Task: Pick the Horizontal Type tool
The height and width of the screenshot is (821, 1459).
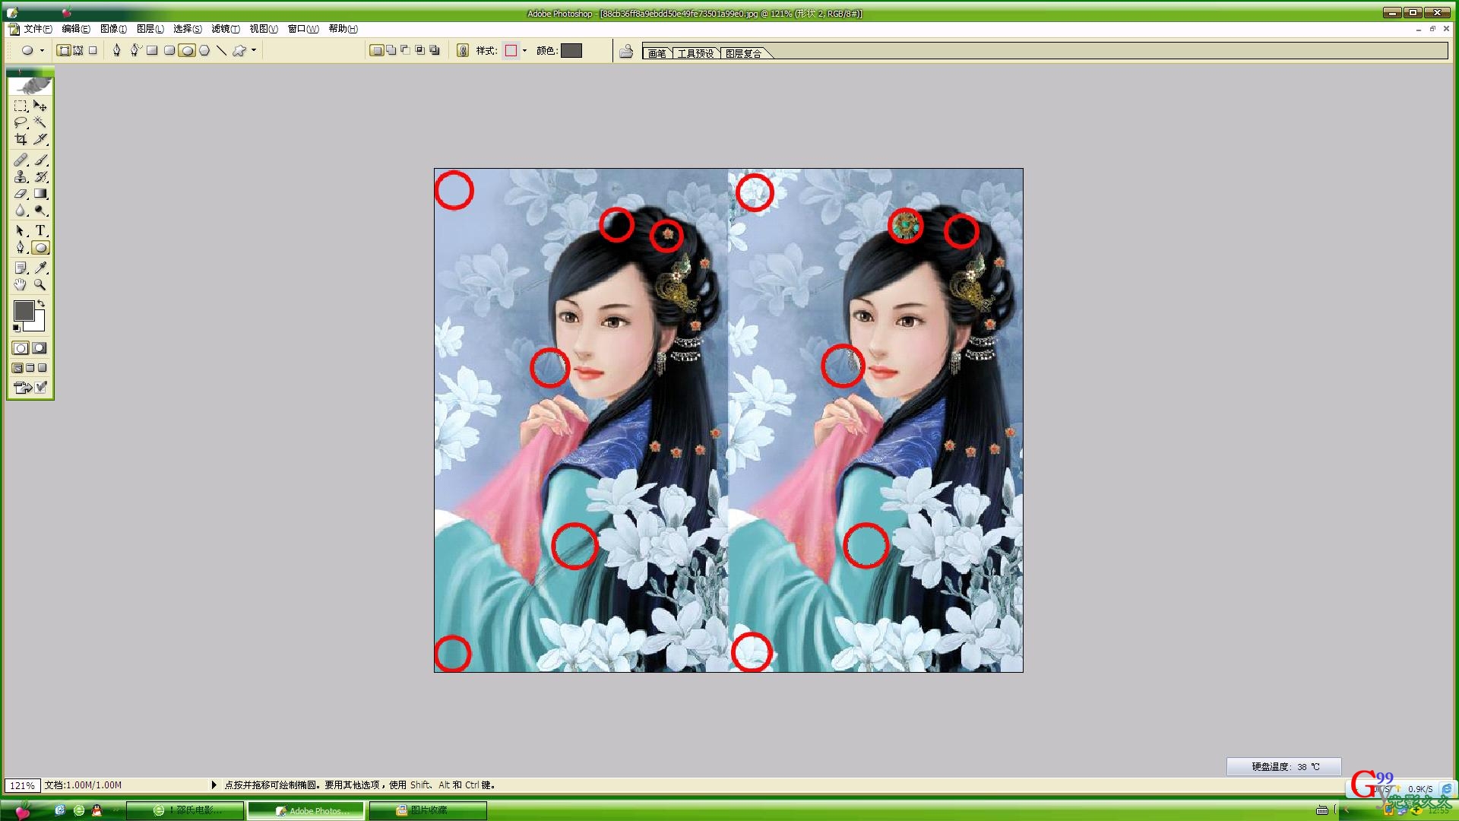Action: pyautogui.click(x=40, y=230)
